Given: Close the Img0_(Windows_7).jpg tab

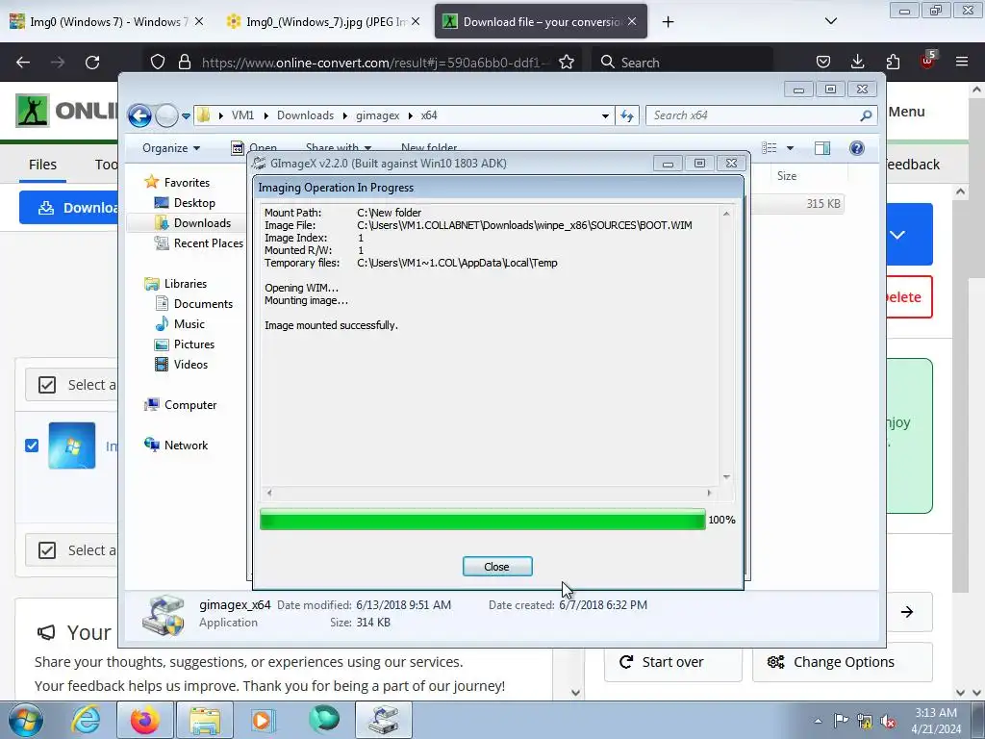Looking at the screenshot, I should pyautogui.click(x=416, y=22).
